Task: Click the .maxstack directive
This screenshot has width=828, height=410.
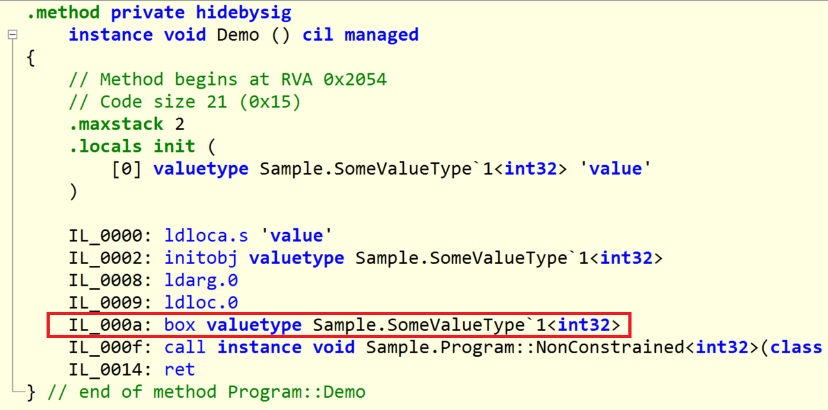Action: pyautogui.click(x=116, y=124)
